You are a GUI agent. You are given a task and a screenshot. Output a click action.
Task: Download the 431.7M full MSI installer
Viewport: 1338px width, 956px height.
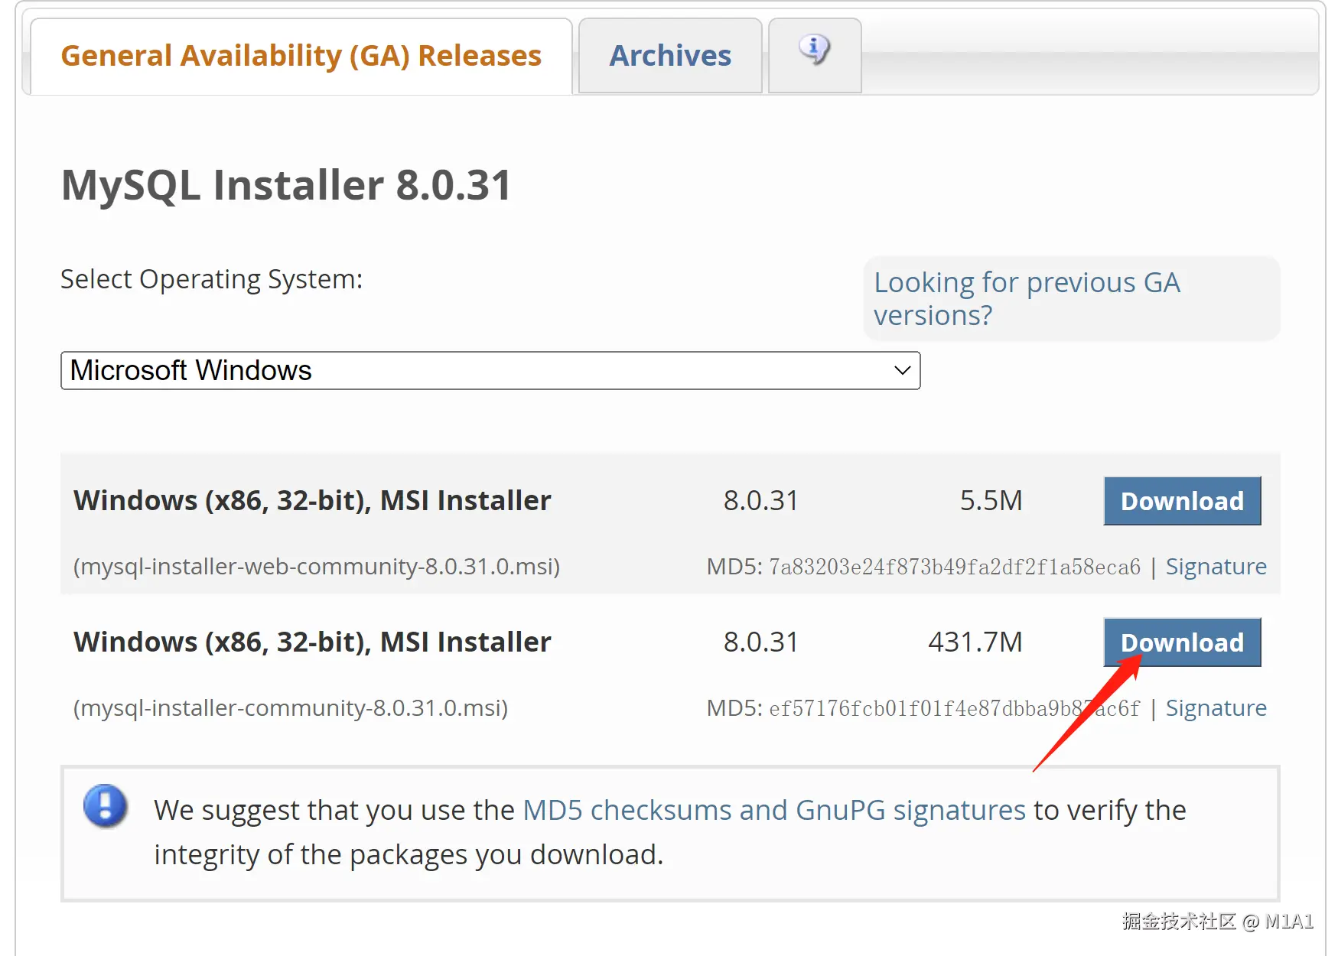tap(1181, 642)
